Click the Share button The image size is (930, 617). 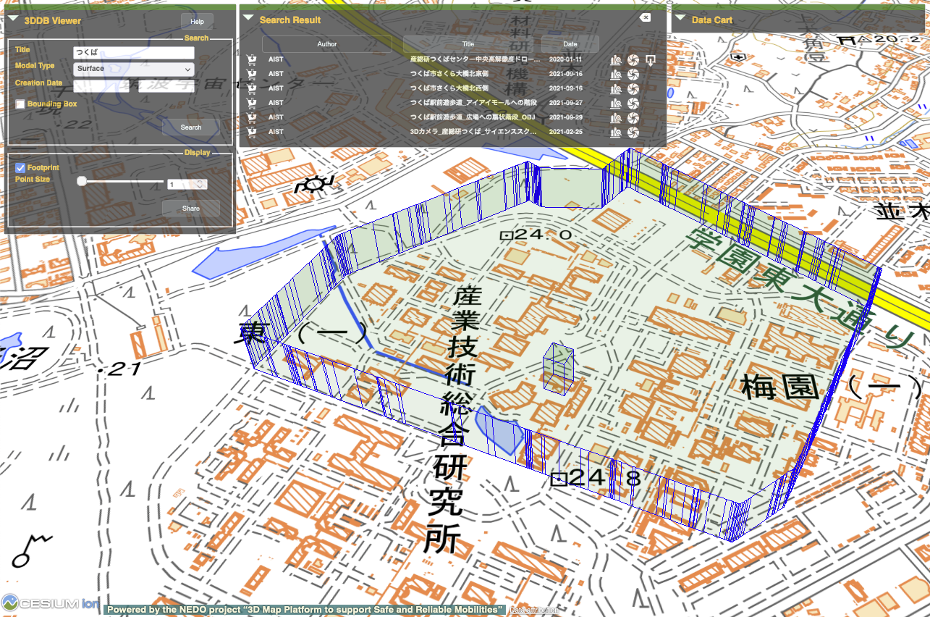coord(191,209)
